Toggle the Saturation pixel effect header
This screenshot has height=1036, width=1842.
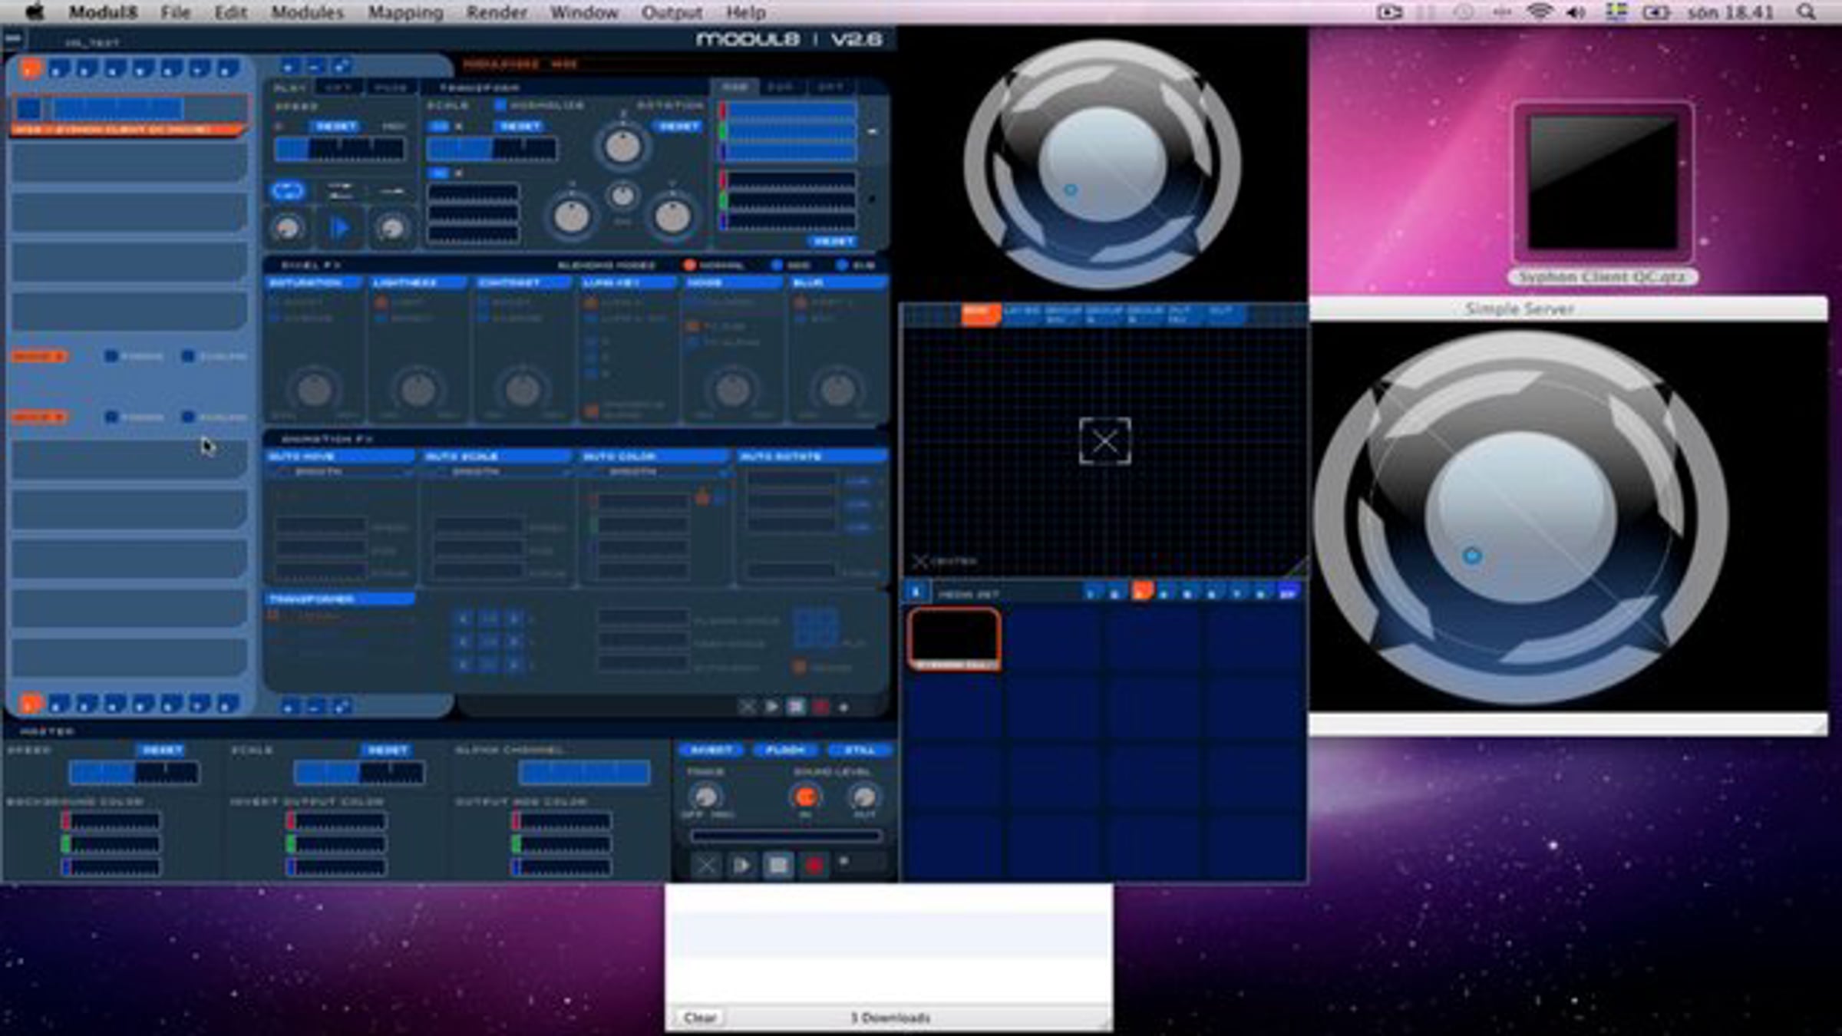click(x=315, y=283)
